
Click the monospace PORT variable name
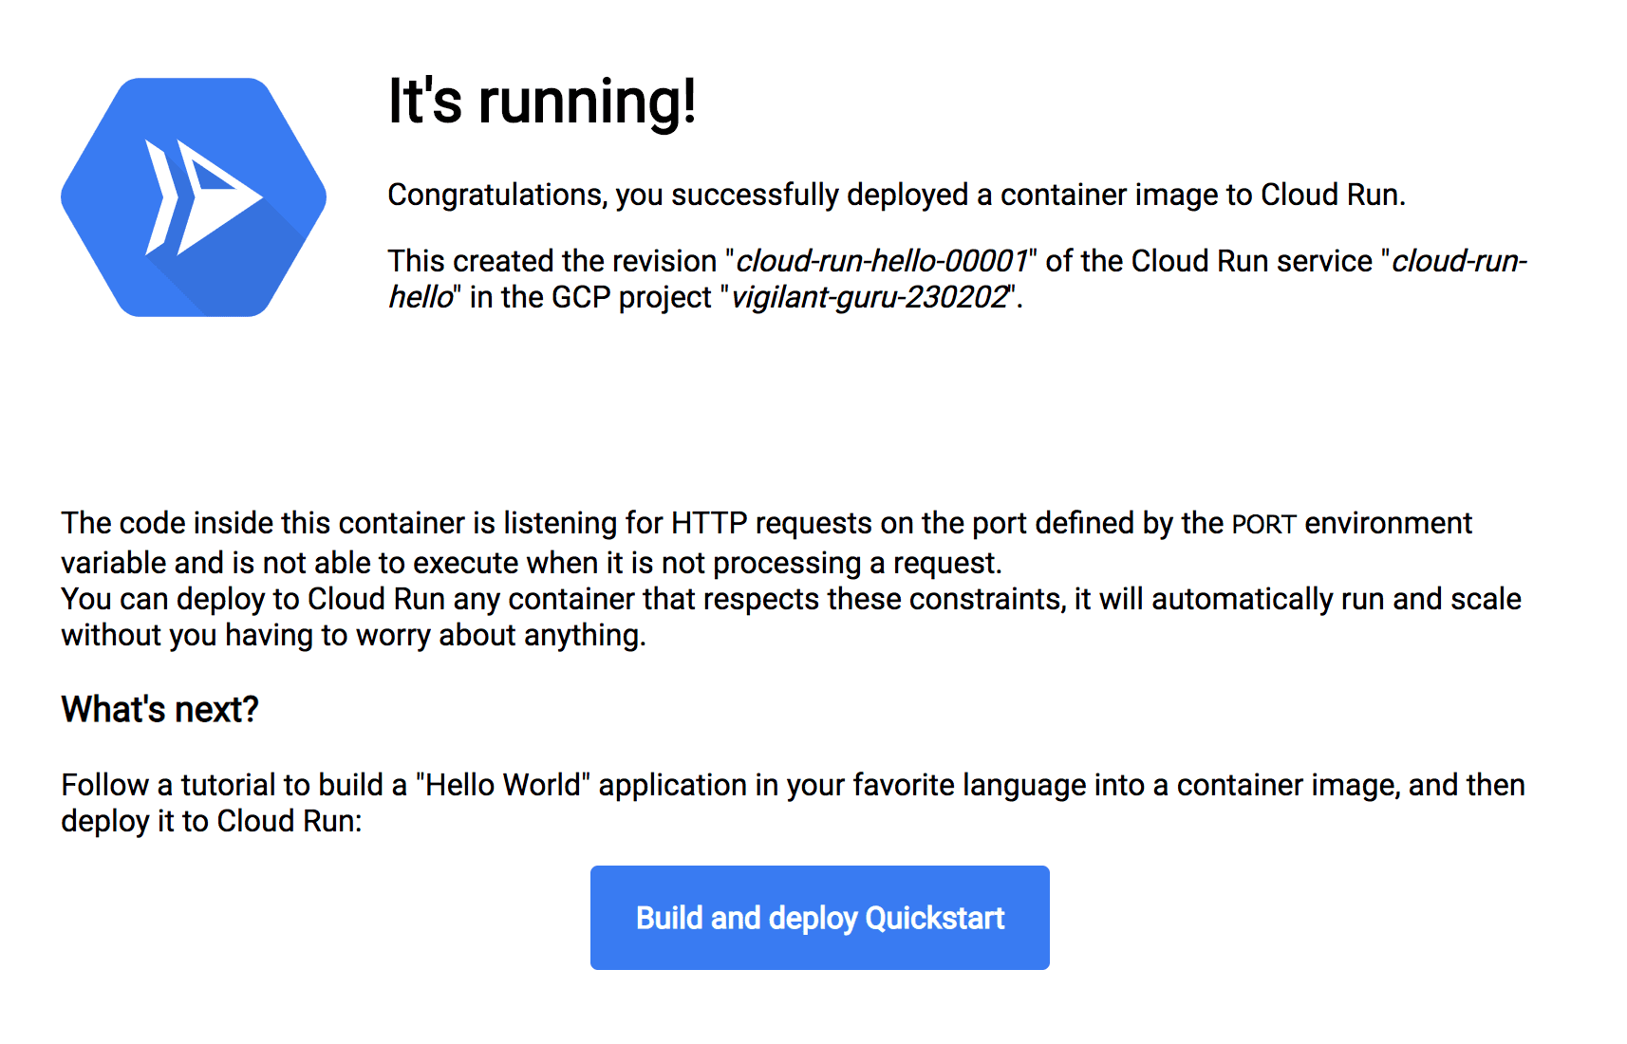pos(1264,524)
